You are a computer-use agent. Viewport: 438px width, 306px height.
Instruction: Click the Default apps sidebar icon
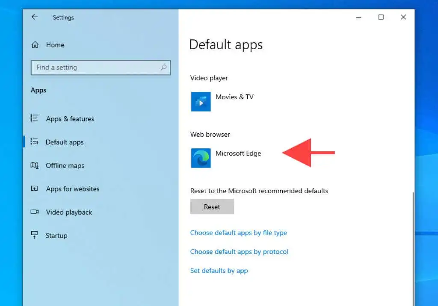point(34,141)
